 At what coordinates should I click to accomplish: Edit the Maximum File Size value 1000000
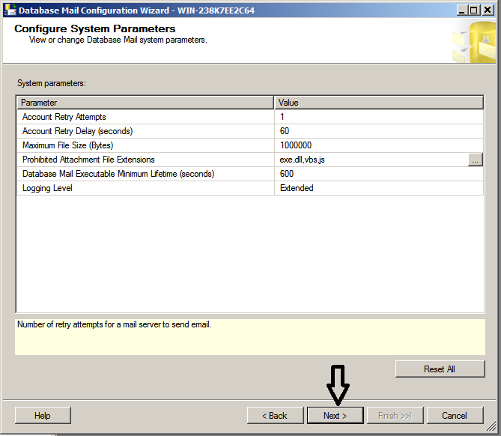(379, 145)
